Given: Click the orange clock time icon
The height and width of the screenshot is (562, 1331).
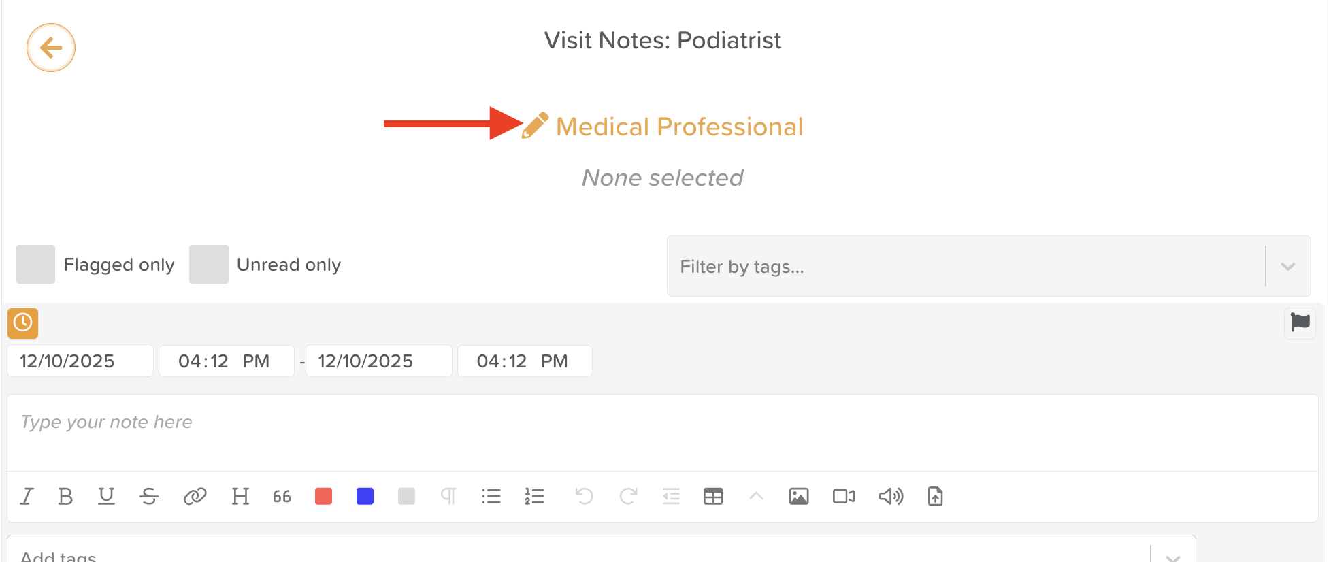Looking at the screenshot, I should click(22, 323).
